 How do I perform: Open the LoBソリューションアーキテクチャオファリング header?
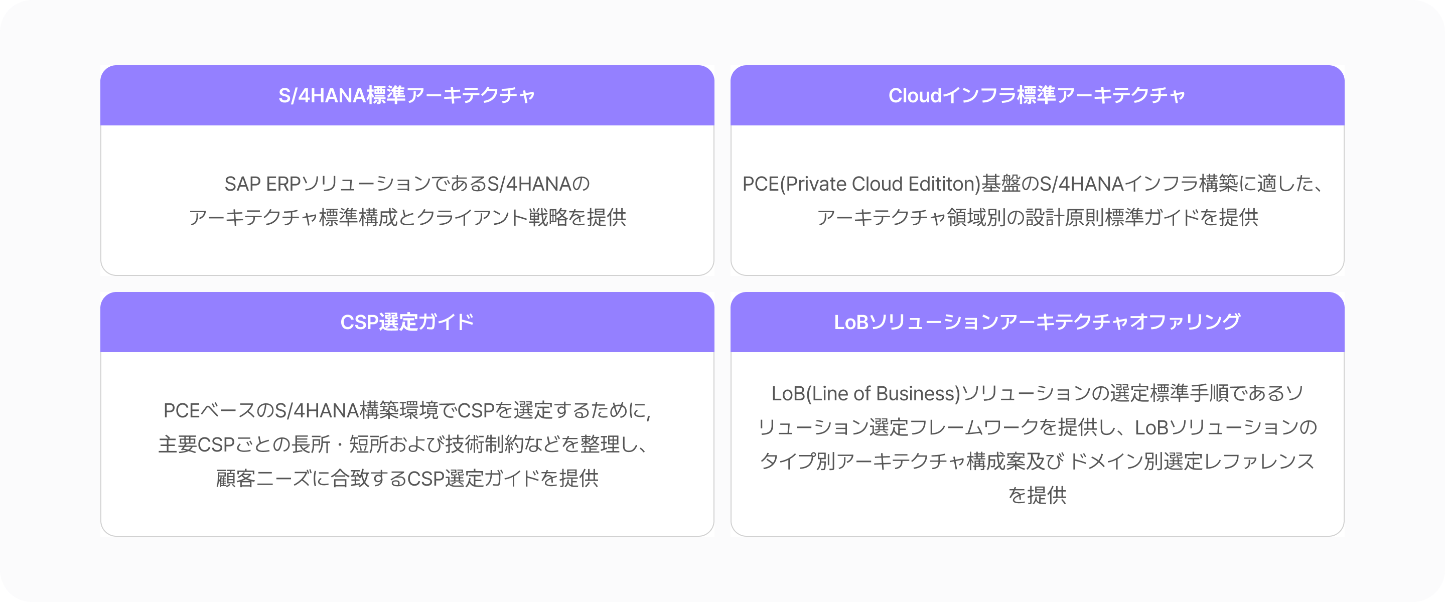(x=1037, y=322)
